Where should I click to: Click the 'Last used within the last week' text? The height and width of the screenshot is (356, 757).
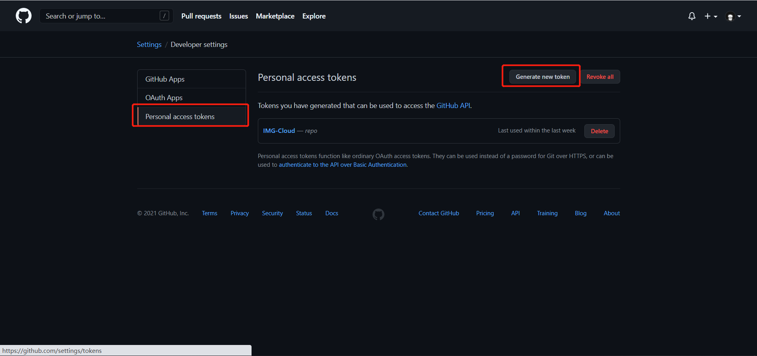(x=537, y=130)
